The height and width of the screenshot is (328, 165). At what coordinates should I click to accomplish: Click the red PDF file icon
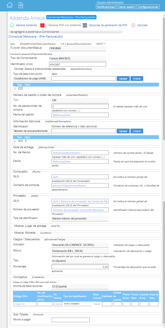[43, 25]
